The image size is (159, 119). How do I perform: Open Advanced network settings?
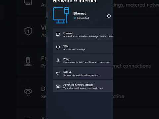[83, 86]
